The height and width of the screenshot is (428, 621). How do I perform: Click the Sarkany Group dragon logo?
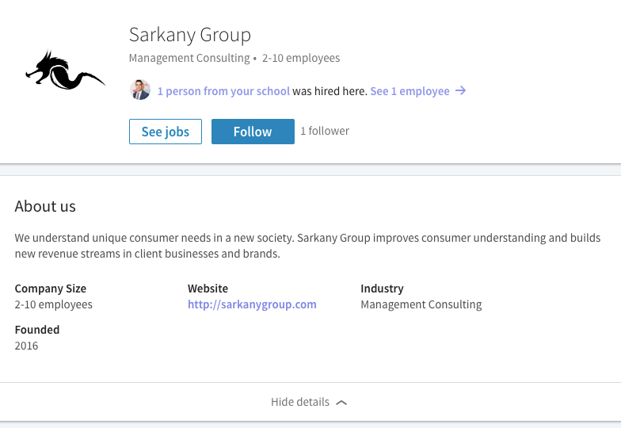[65, 71]
